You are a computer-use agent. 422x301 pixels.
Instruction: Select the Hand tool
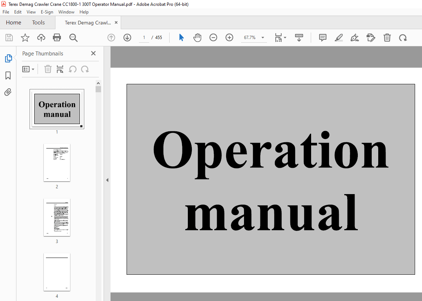point(197,38)
